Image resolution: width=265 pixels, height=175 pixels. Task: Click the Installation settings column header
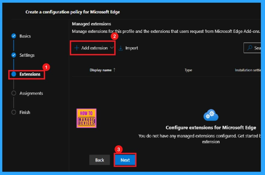click(248, 70)
